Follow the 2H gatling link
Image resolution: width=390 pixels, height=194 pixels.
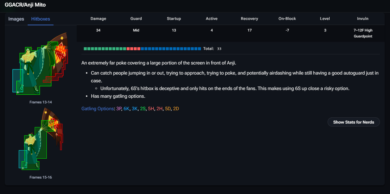click(x=159, y=109)
